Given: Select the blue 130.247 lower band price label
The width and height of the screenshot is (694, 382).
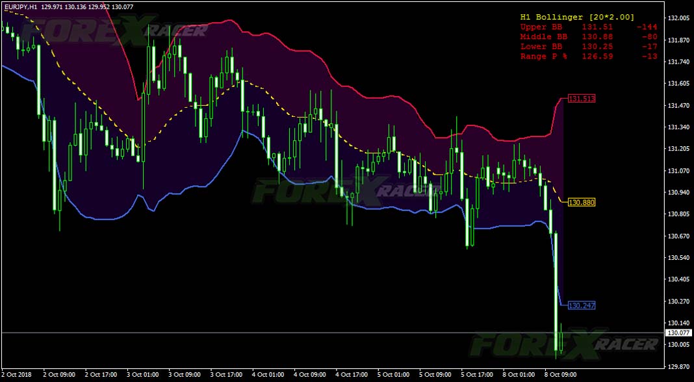Looking at the screenshot, I should (x=582, y=305).
